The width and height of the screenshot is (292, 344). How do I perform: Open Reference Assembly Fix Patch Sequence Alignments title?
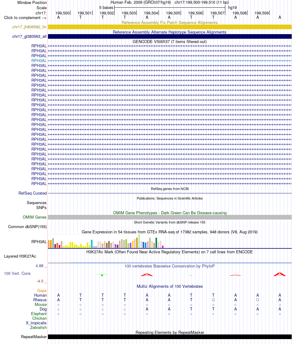170,23
